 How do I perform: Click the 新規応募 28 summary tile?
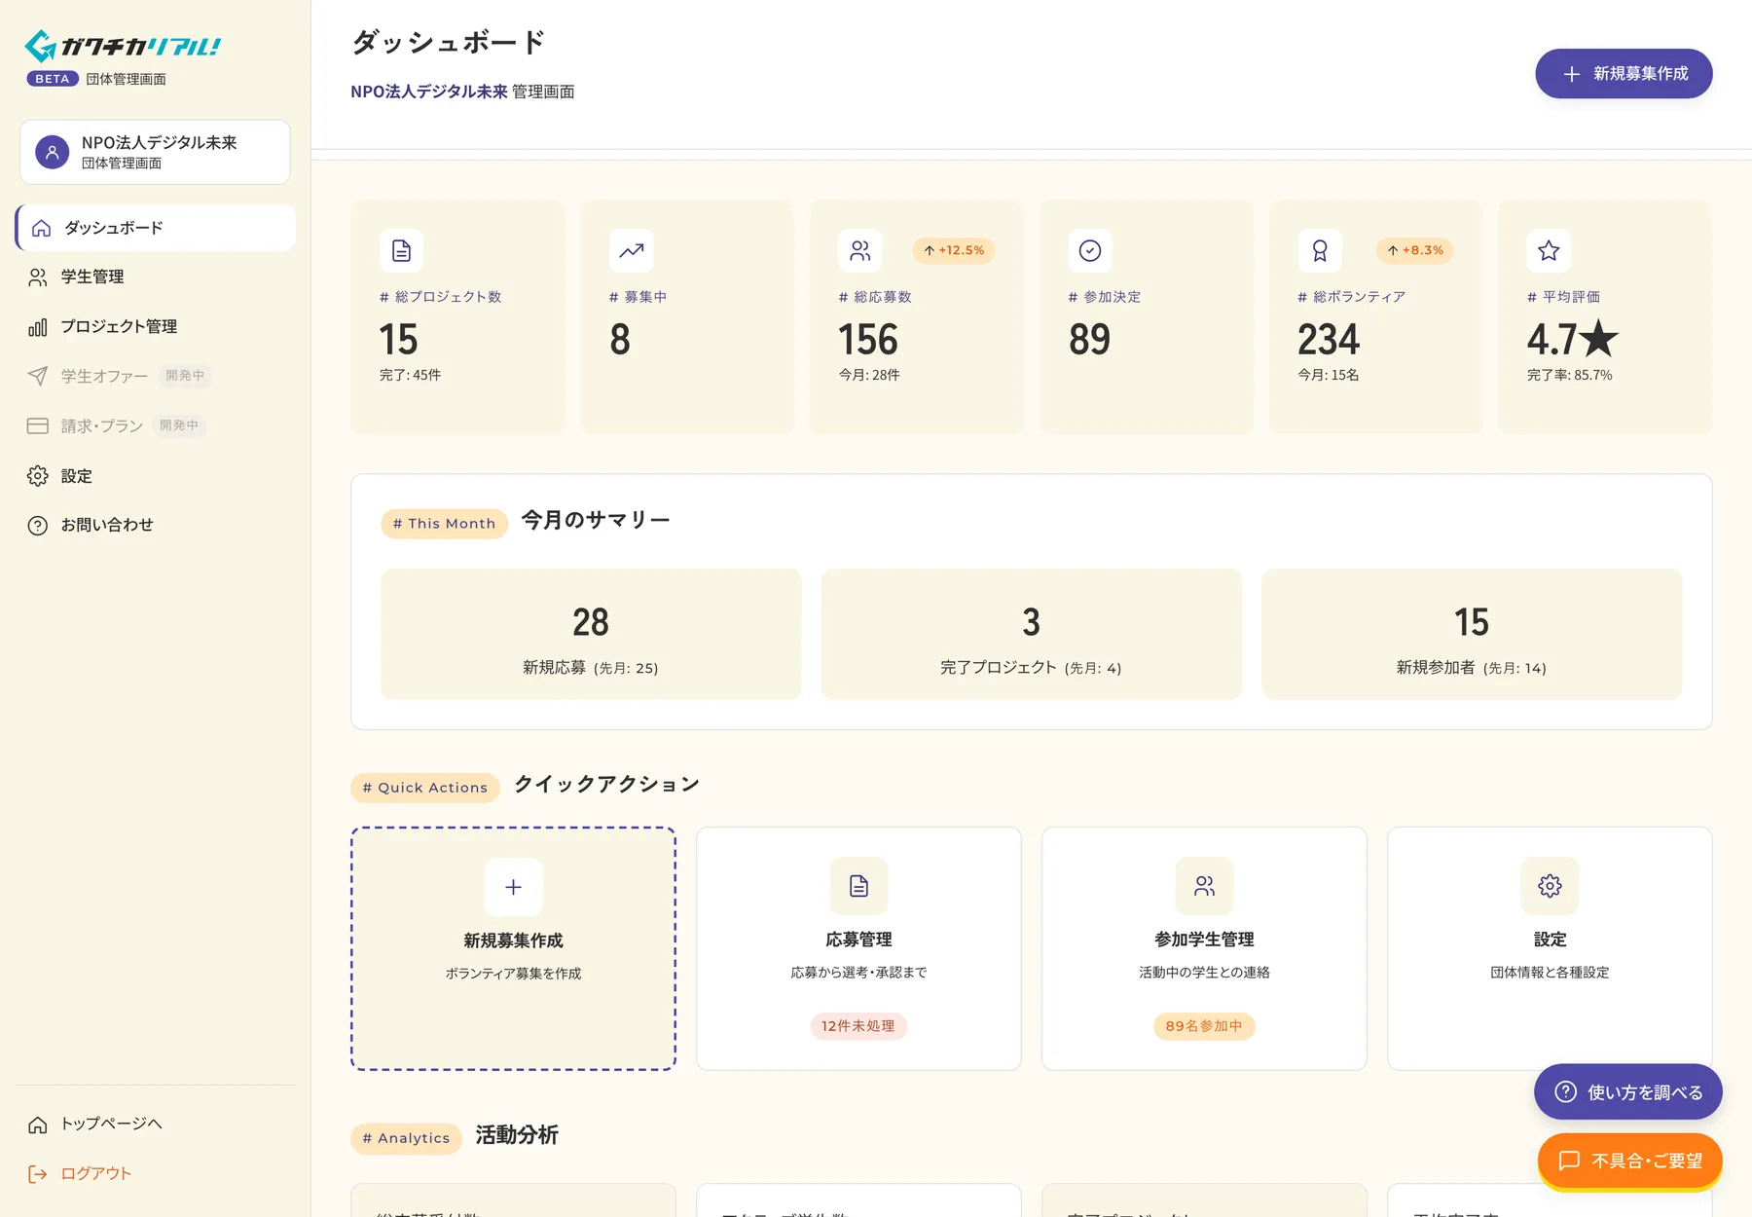pos(591,634)
